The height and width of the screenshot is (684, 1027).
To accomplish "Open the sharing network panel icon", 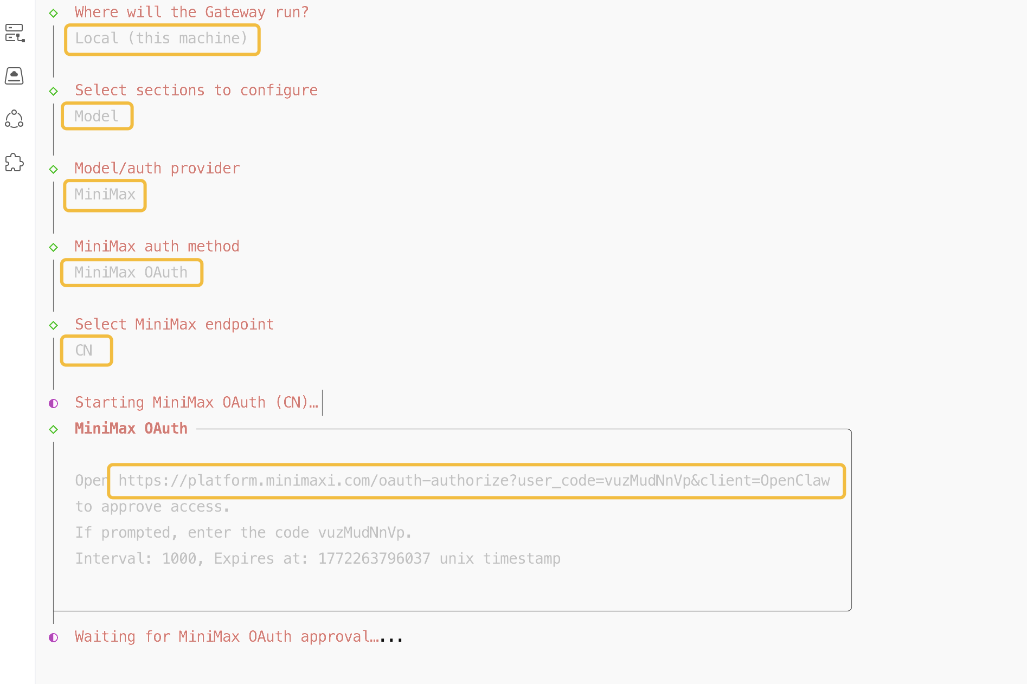I will tap(14, 119).
